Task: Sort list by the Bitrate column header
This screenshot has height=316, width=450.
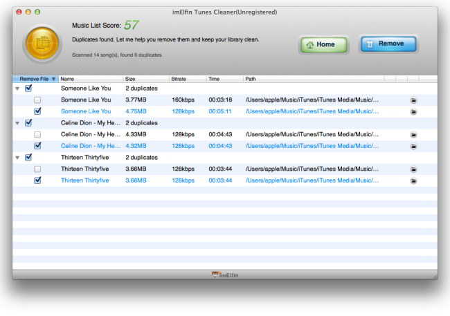Action: point(188,79)
